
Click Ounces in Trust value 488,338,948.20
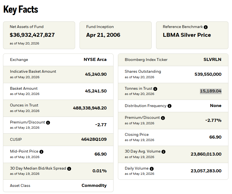coord(90,108)
